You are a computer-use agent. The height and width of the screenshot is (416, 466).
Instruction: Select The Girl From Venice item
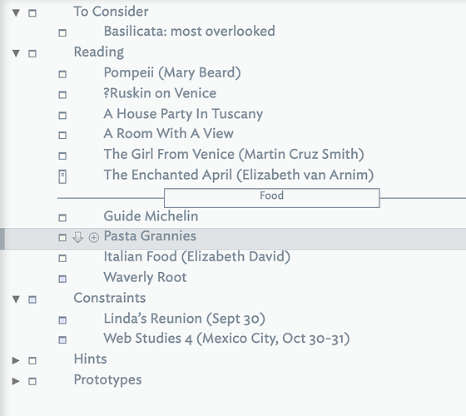point(234,155)
